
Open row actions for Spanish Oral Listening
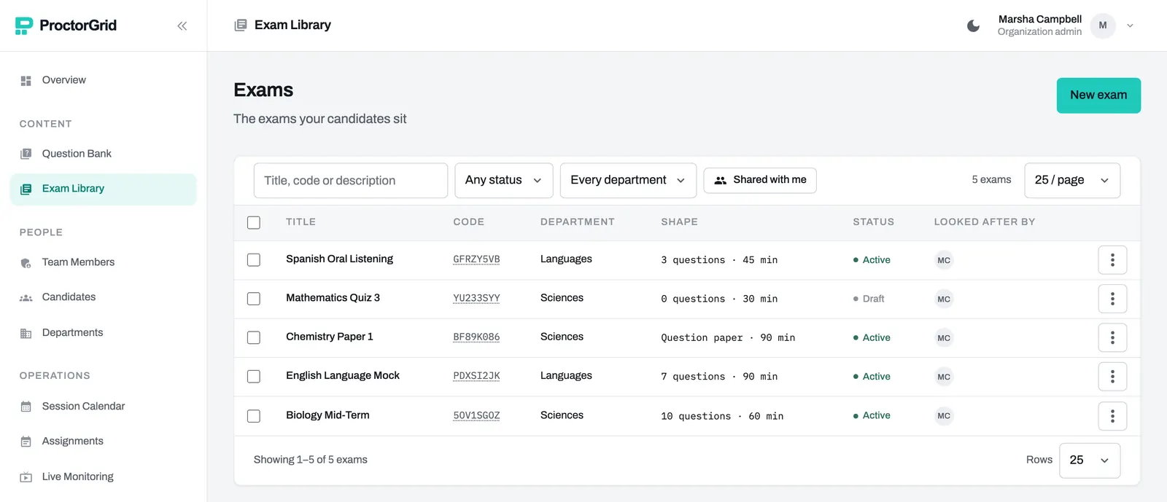point(1112,260)
